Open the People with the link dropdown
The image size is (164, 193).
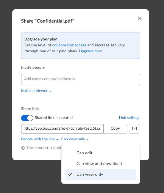[40, 139]
